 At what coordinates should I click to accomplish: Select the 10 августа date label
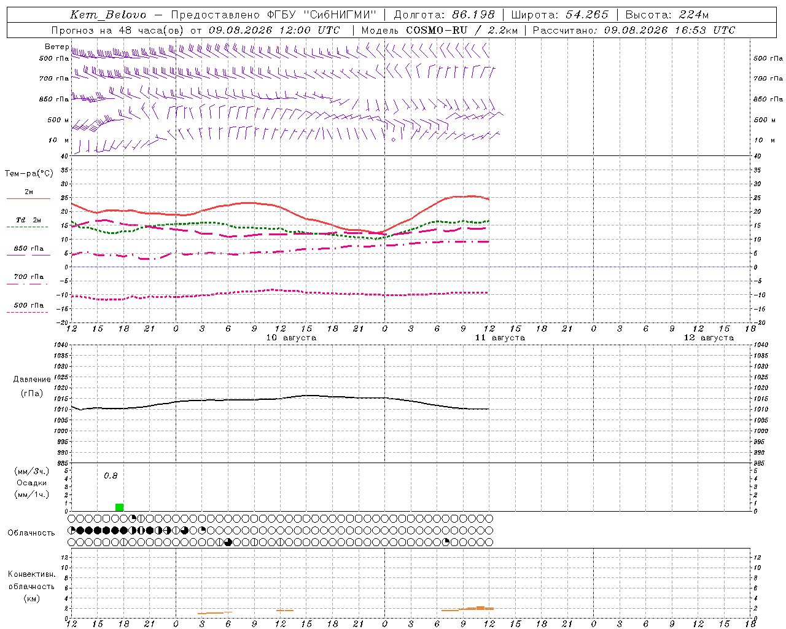[291, 338]
